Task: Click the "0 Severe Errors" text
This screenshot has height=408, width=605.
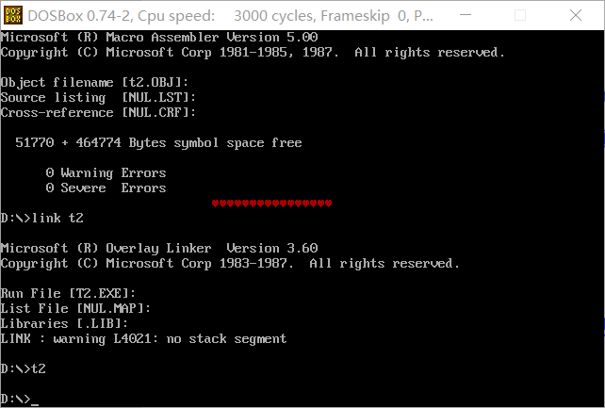Action: (x=106, y=188)
